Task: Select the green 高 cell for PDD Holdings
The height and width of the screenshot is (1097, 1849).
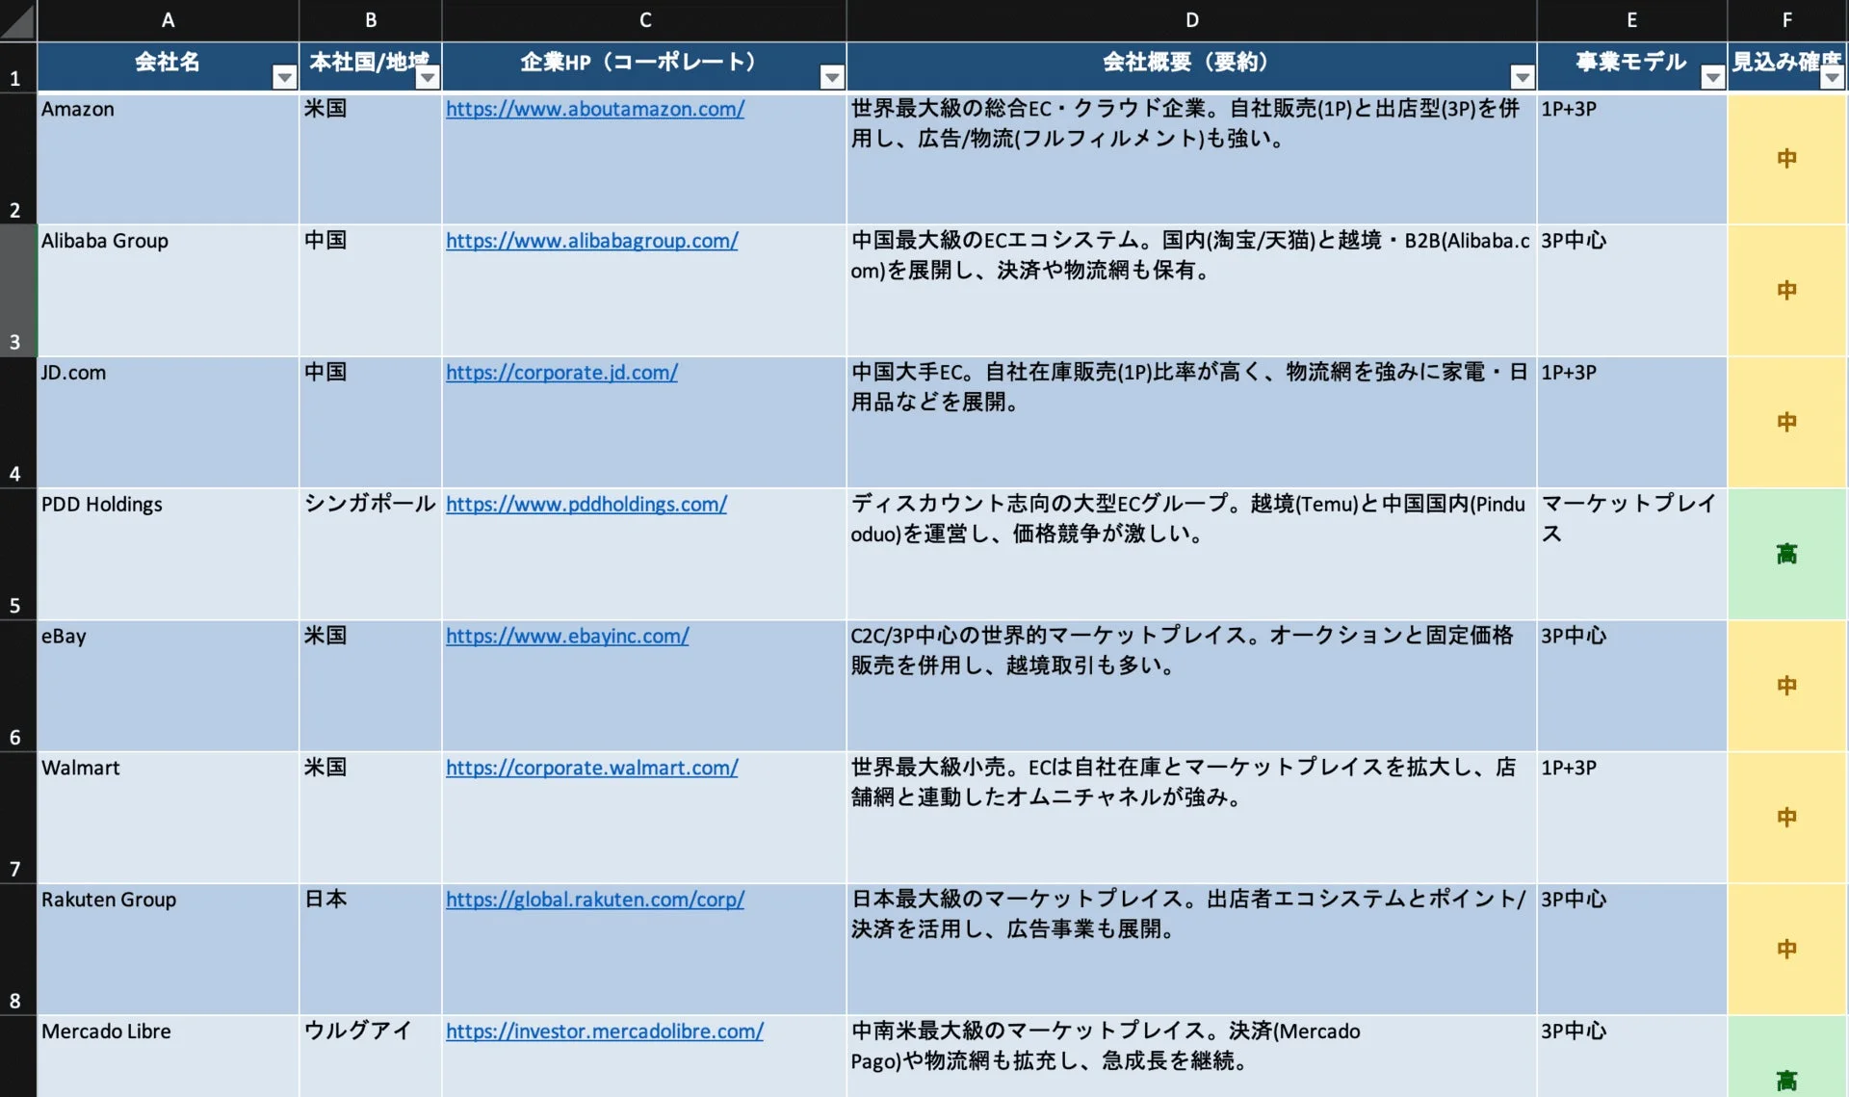Action: pos(1786,554)
